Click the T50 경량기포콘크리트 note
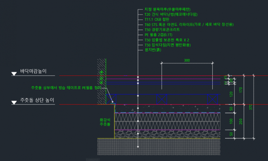This screenshot has height=161, width=268. pos(162,30)
